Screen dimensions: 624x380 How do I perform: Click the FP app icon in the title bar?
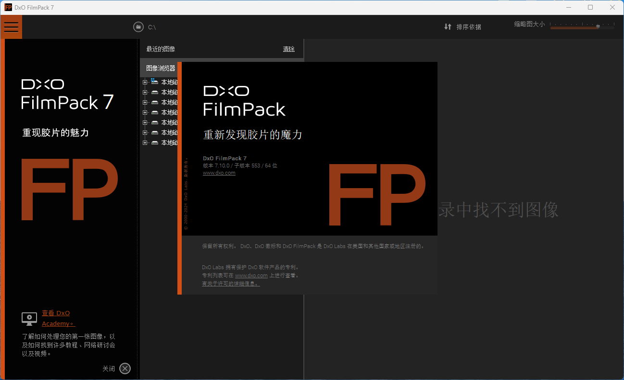[8, 7]
